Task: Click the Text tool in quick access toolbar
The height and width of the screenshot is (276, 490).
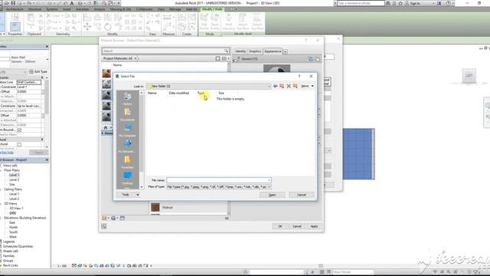Action: [72, 3]
